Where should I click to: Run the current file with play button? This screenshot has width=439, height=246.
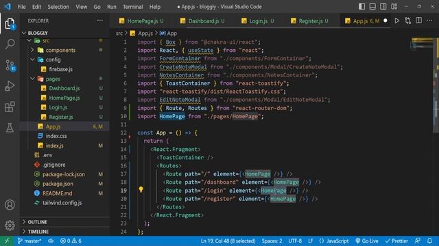[396, 20]
